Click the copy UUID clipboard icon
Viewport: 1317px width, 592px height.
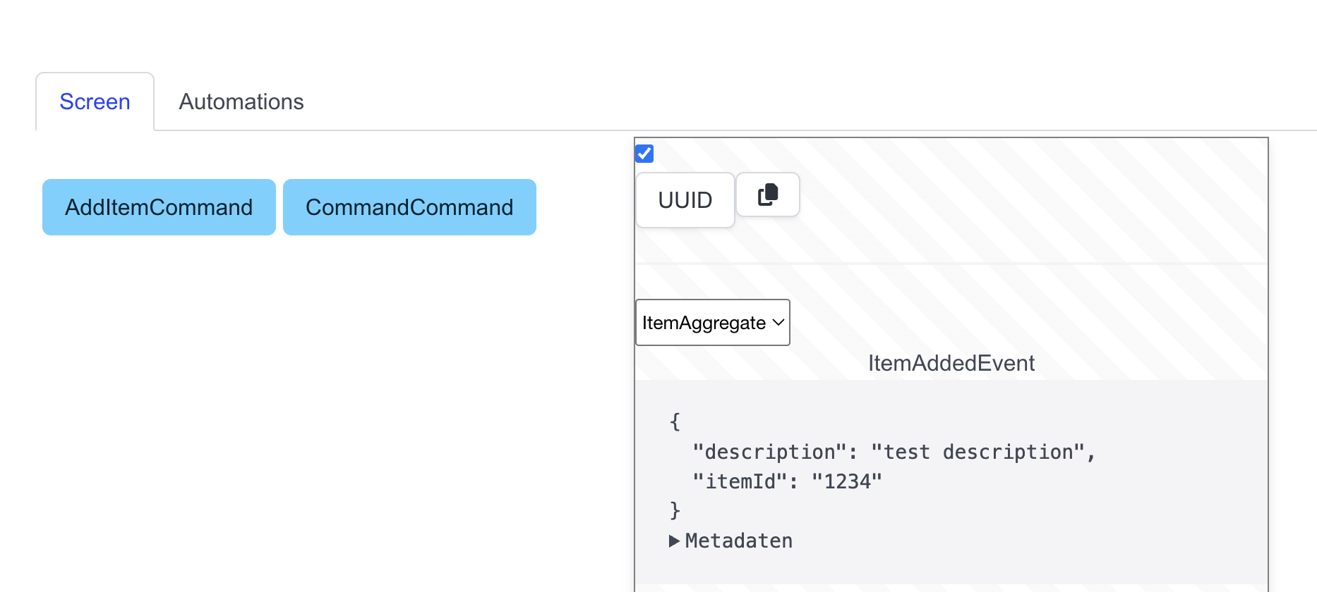click(x=767, y=195)
